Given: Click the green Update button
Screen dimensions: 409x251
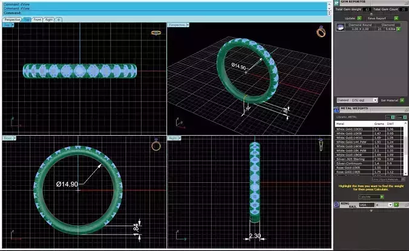Looking at the screenshot, I should point(359,18).
